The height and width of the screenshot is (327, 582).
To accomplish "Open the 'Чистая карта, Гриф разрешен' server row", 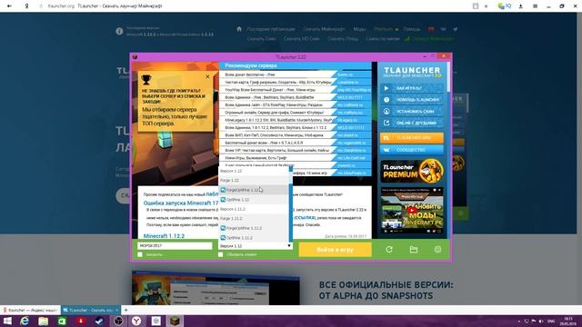I will point(295,82).
